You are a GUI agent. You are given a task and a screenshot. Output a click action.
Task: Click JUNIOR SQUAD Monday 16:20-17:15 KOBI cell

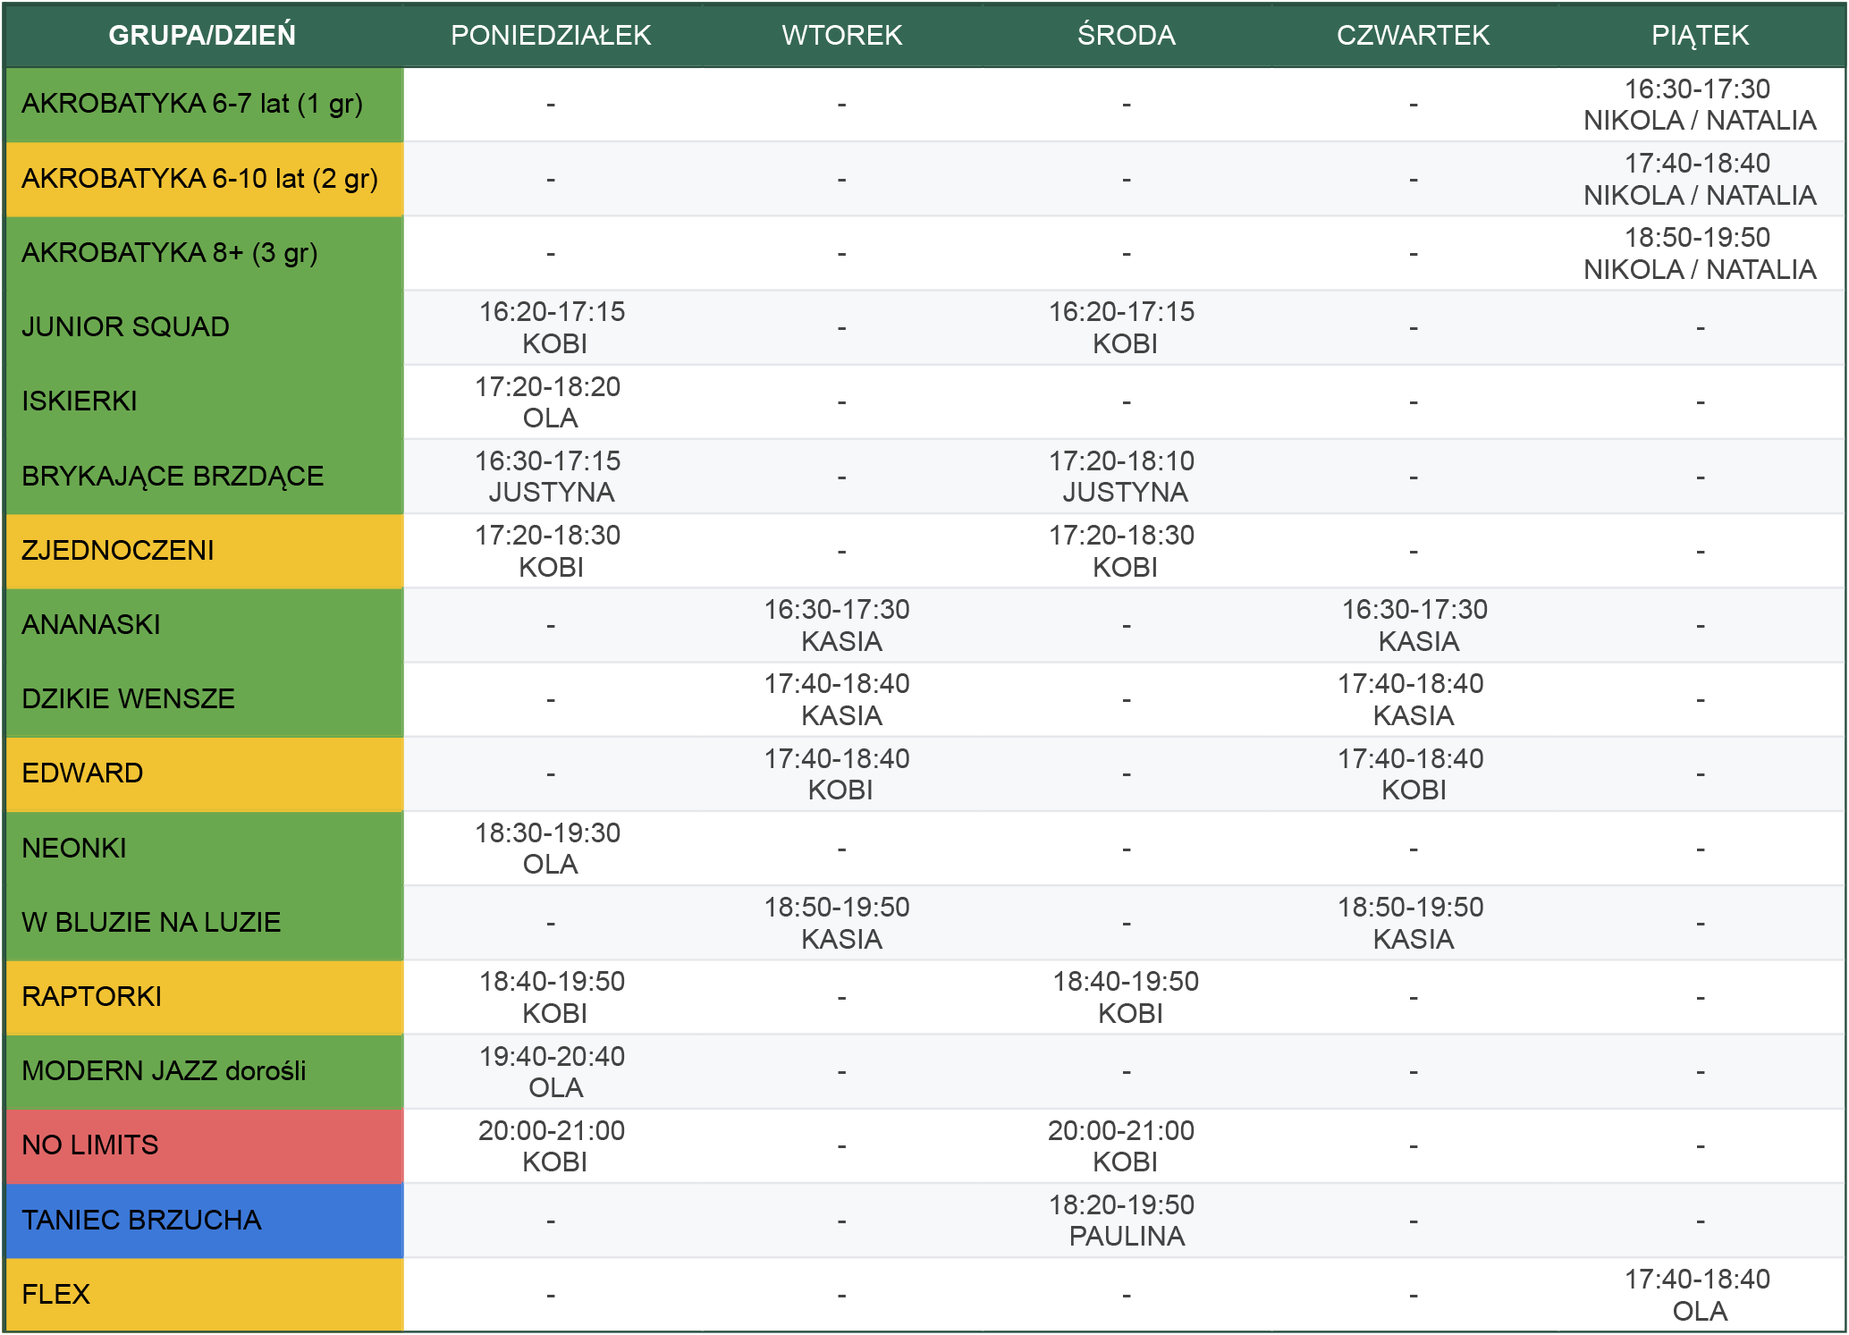pos(551,327)
